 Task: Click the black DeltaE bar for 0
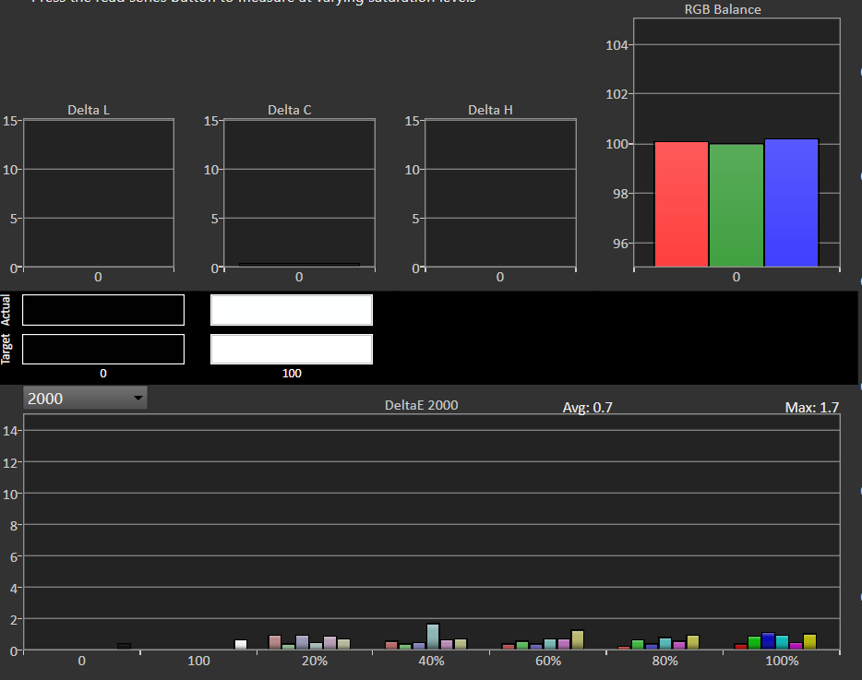coord(124,647)
